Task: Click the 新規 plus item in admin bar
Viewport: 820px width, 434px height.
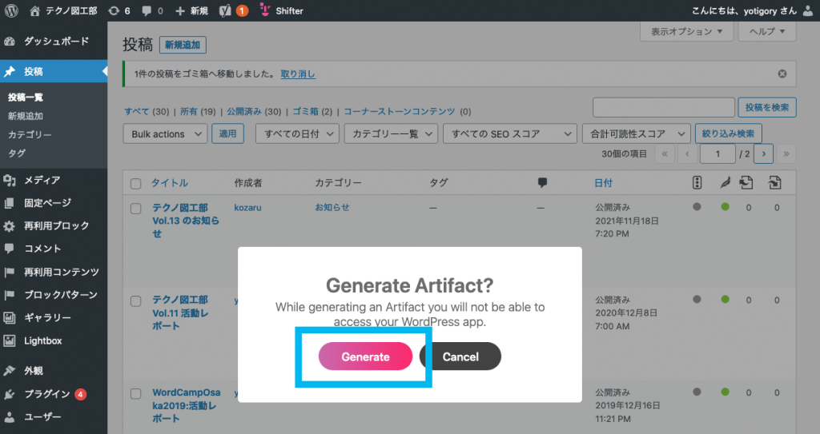Action: click(191, 10)
